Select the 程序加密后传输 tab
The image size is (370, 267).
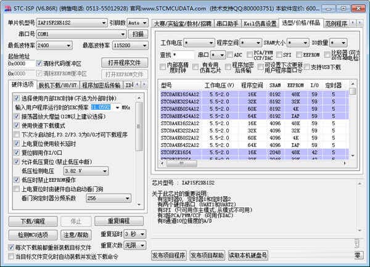click(x=102, y=85)
